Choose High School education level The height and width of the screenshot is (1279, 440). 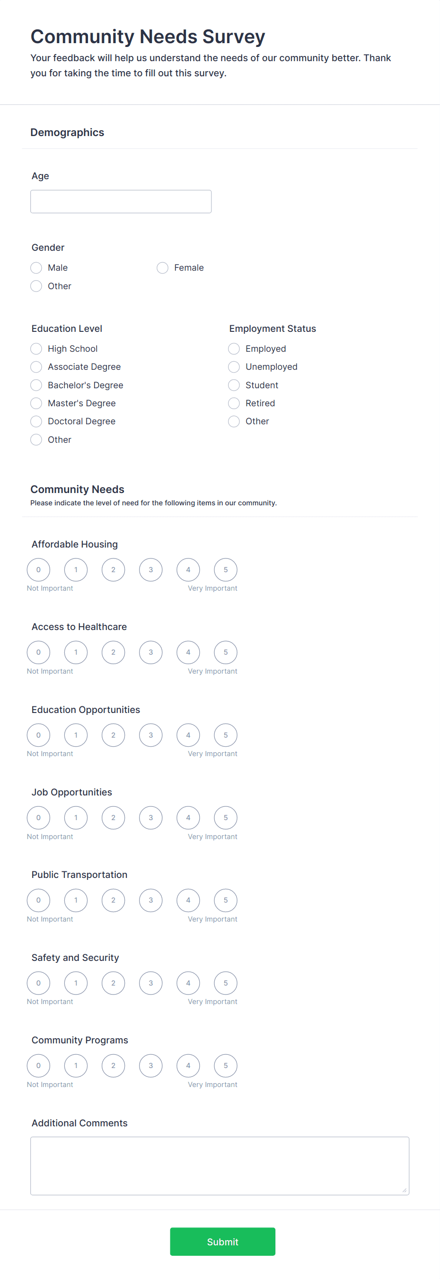(35, 348)
